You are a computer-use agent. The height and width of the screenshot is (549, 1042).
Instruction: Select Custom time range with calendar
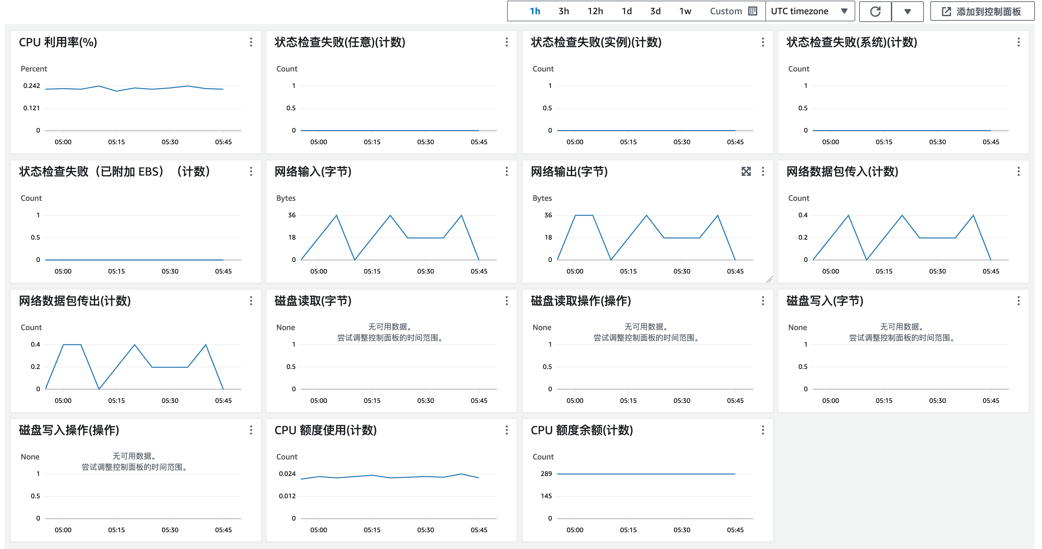tap(733, 11)
